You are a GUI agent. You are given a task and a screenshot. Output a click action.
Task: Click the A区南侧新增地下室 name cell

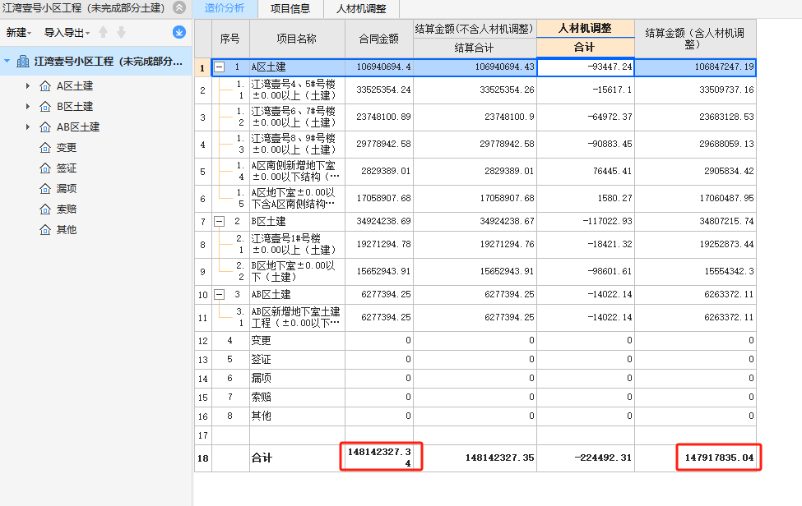pos(297,171)
